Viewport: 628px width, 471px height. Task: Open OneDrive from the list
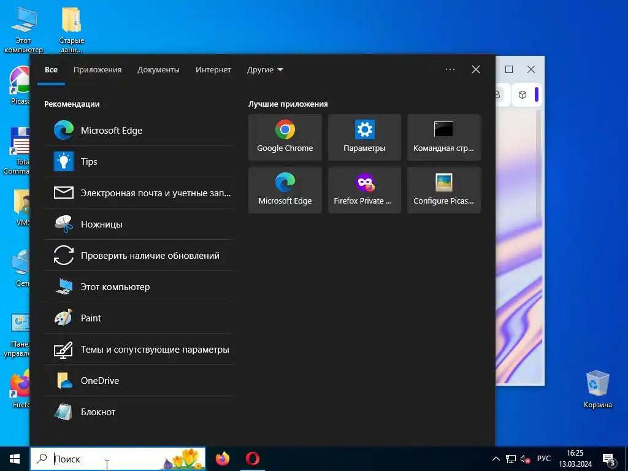point(139,380)
